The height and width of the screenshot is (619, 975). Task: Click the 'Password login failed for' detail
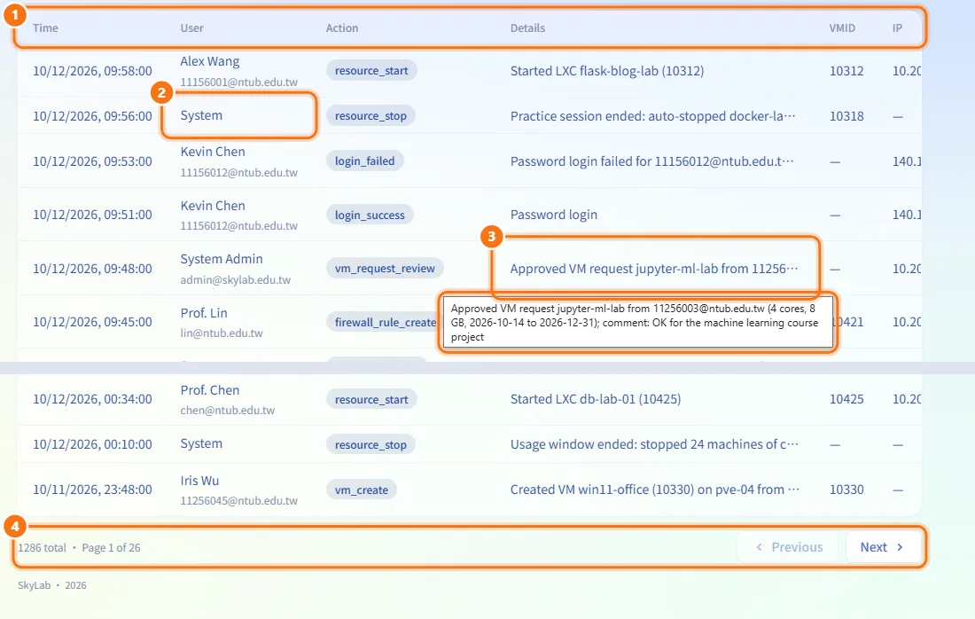tap(652, 161)
